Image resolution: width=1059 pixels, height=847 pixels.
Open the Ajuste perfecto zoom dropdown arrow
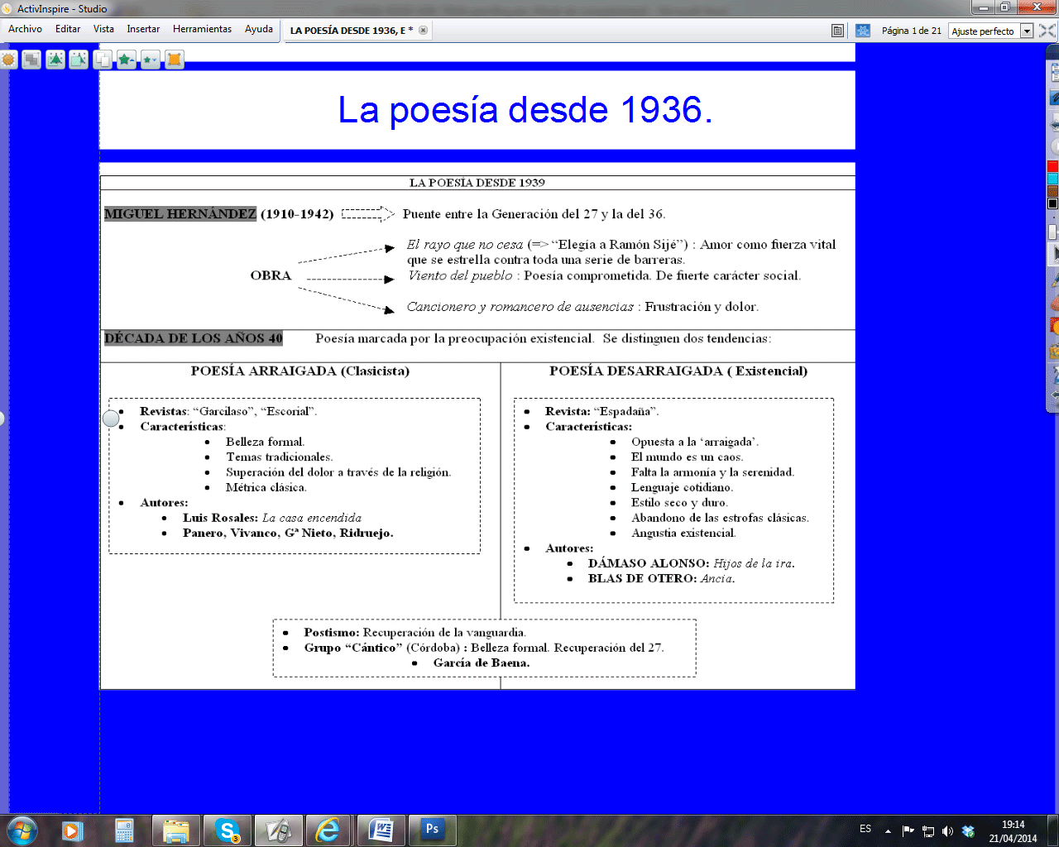click(1027, 31)
